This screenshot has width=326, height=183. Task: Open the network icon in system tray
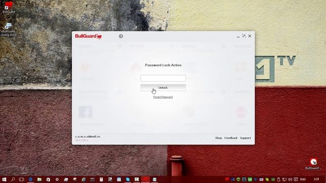pyautogui.click(x=284, y=179)
